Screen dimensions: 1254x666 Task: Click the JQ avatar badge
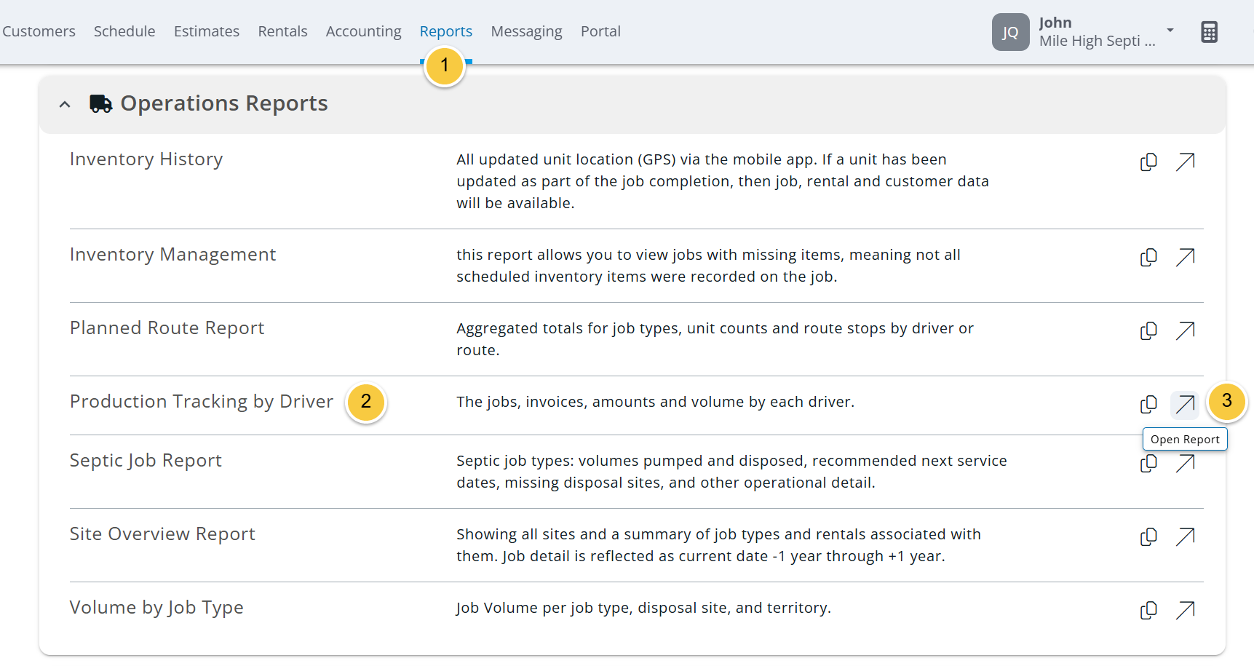pos(1010,31)
